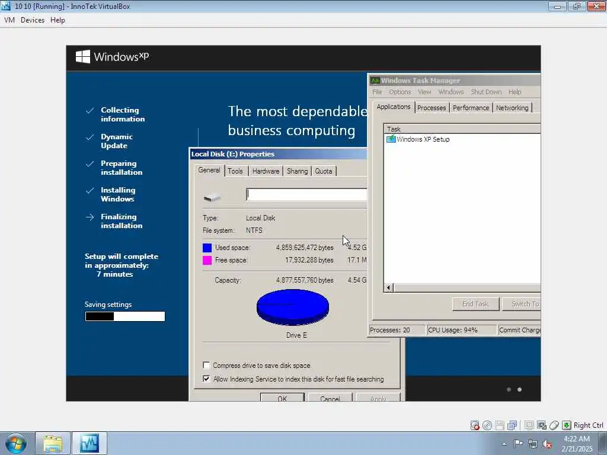The image size is (607, 455).
Task: Open Task Manager Windows menu
Action: point(451,92)
